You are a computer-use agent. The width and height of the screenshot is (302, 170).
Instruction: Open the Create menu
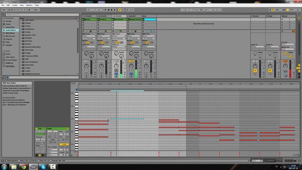pyautogui.click(x=15, y=5)
